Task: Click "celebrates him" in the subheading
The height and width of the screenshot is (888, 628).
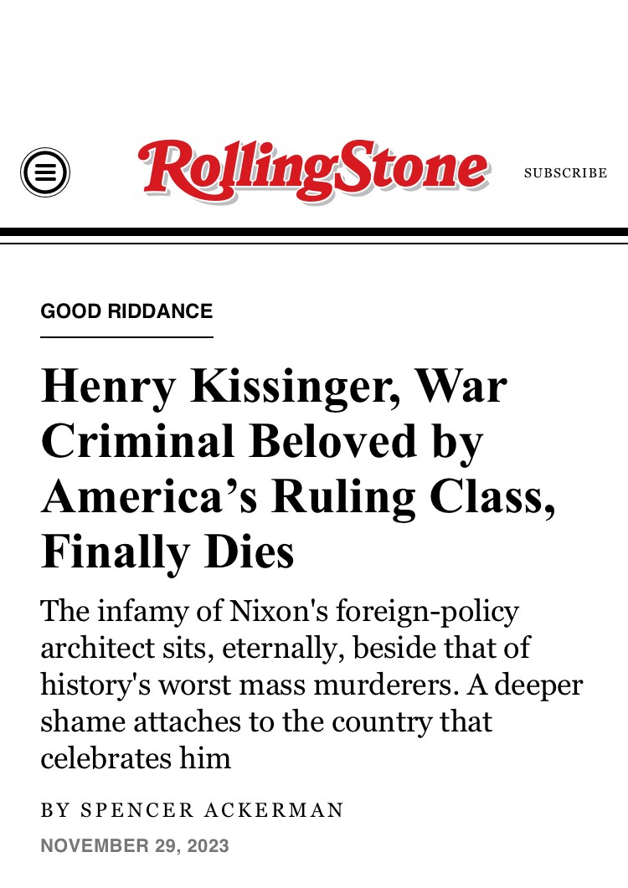Action: [x=136, y=757]
